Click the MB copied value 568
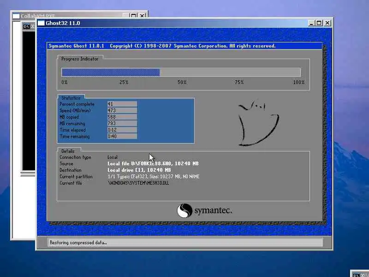369x277 pixels. tap(122, 117)
